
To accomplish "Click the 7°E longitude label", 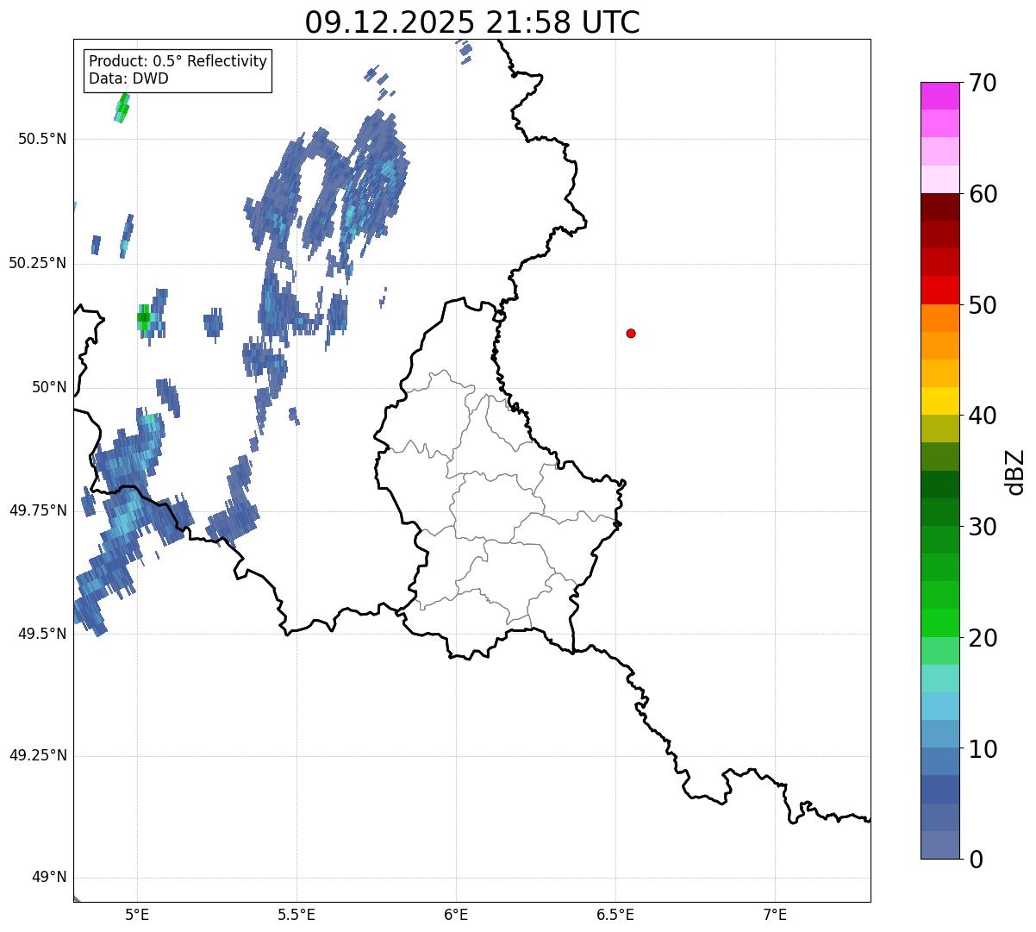I will click(x=775, y=915).
